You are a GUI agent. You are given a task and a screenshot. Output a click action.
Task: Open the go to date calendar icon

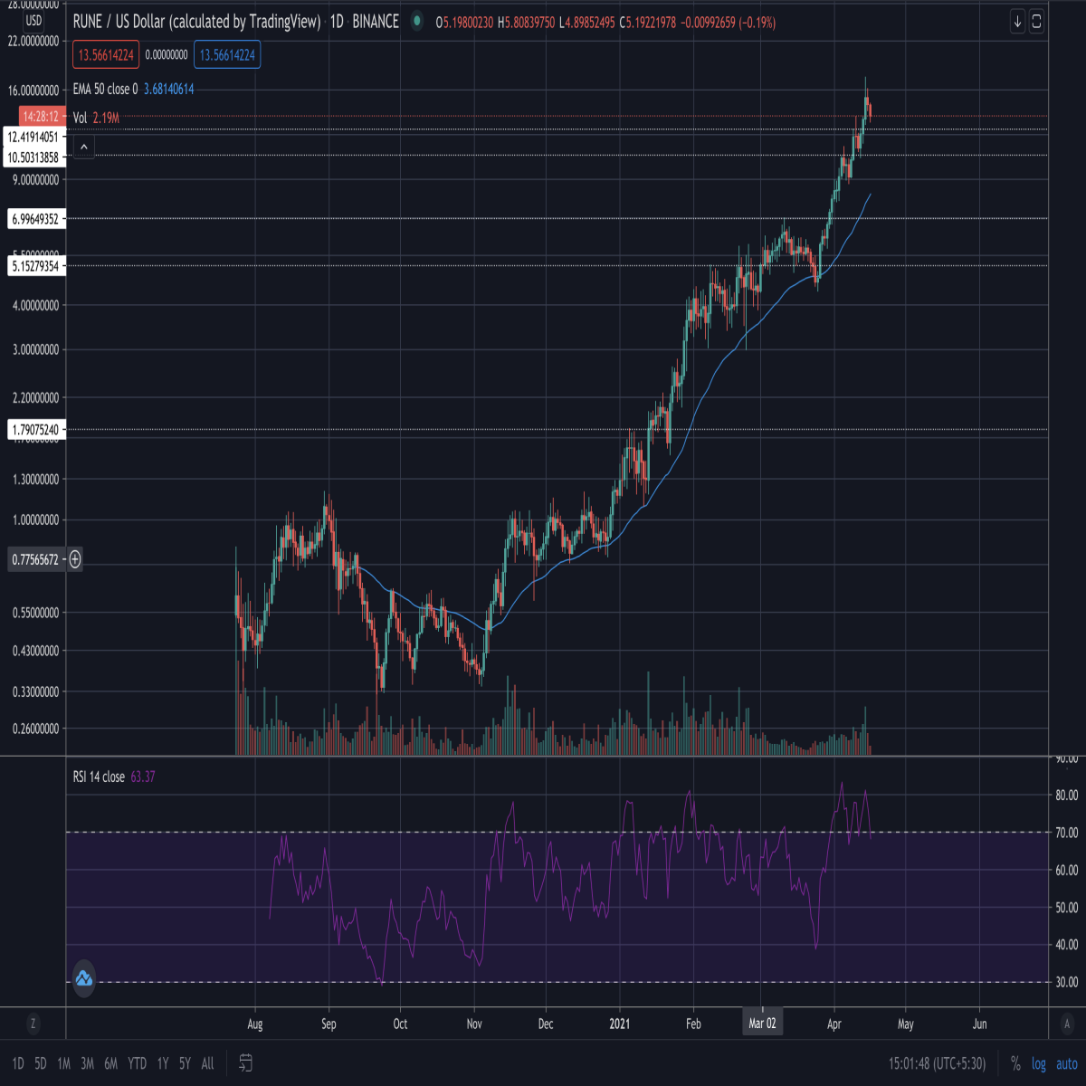(x=245, y=1063)
